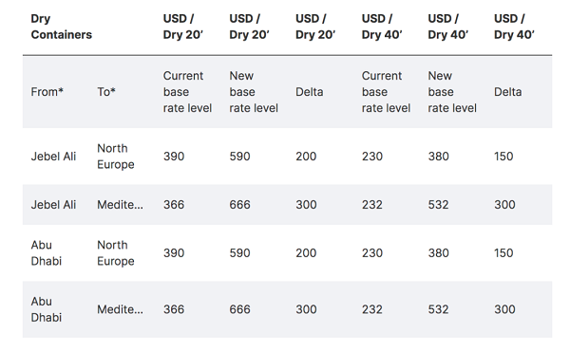Select North Europe in first Jebel Ali row

pos(116,157)
